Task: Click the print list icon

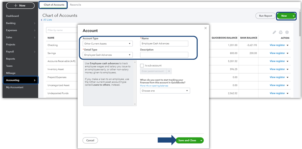Action: (x=281, y=32)
